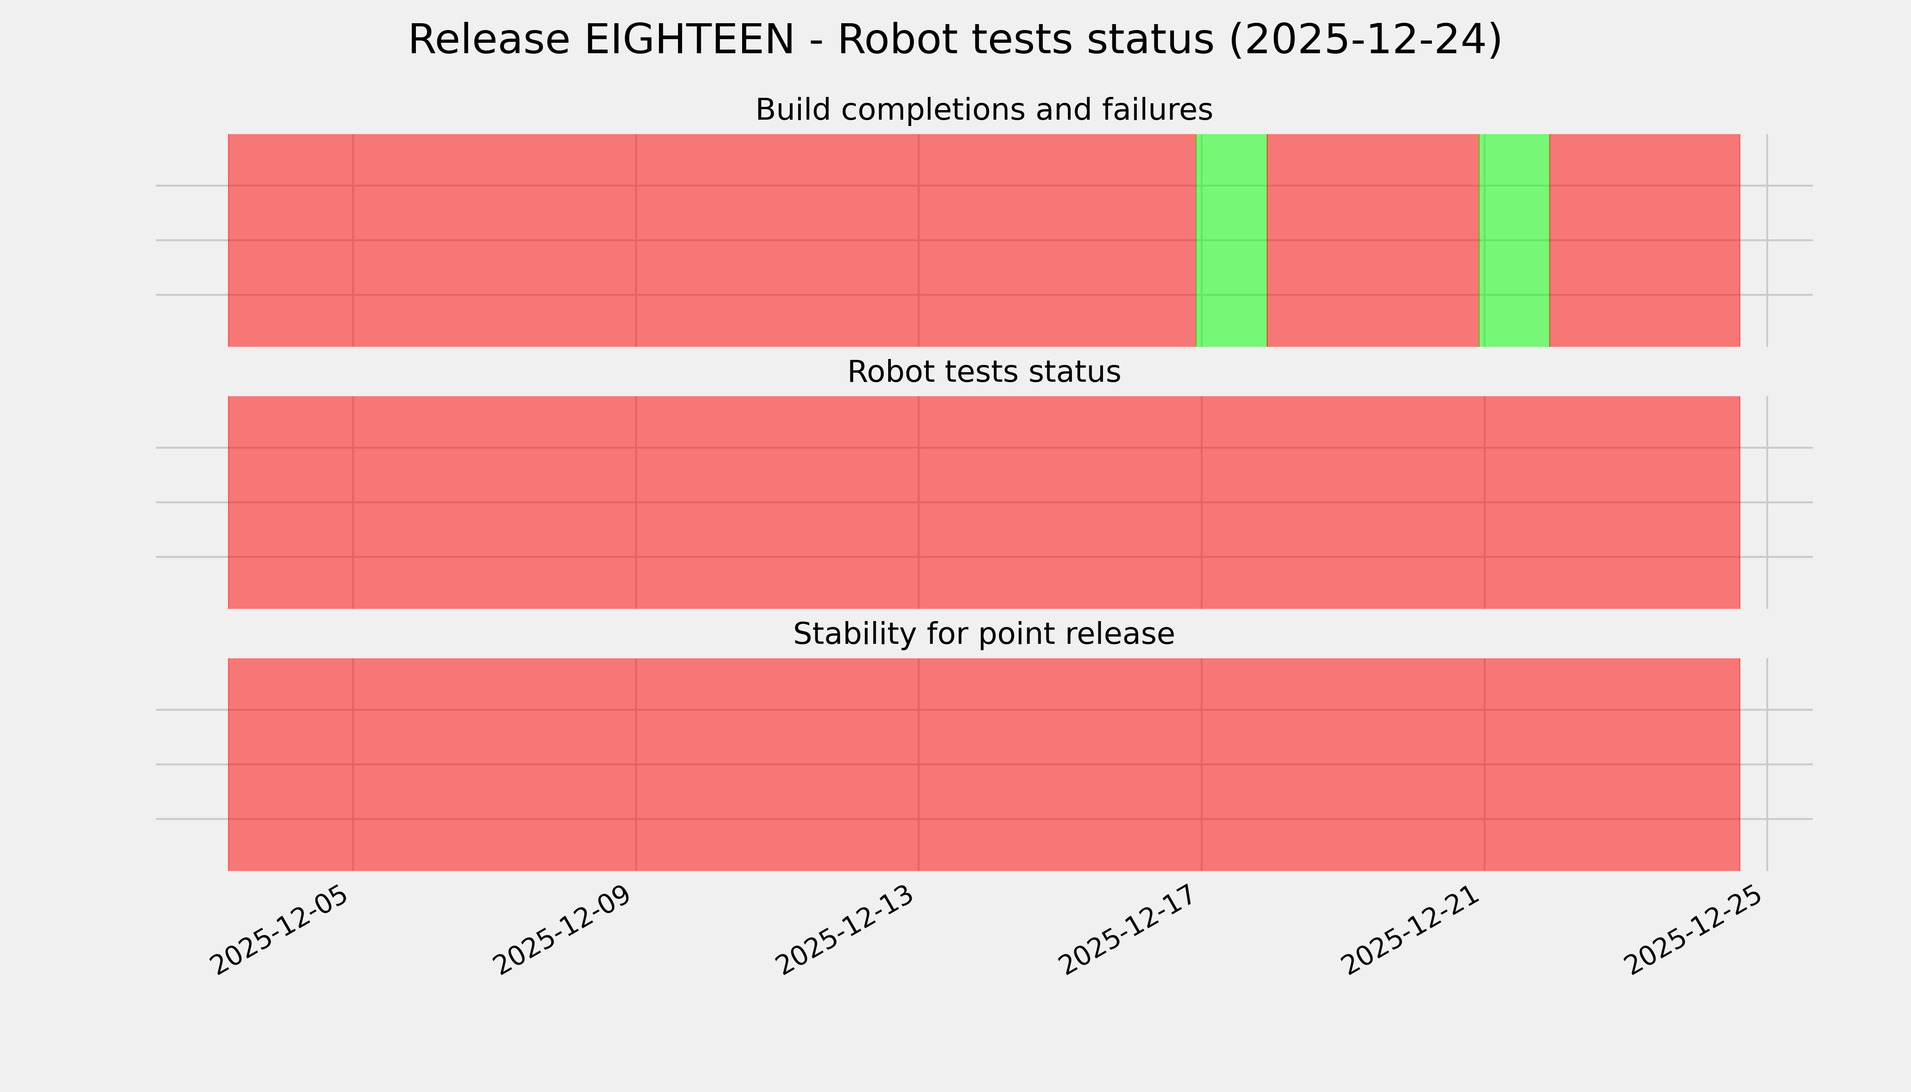
Task: Click Robot tests chart segment between Dec 13 and Dec 17
Action: tap(1060, 502)
